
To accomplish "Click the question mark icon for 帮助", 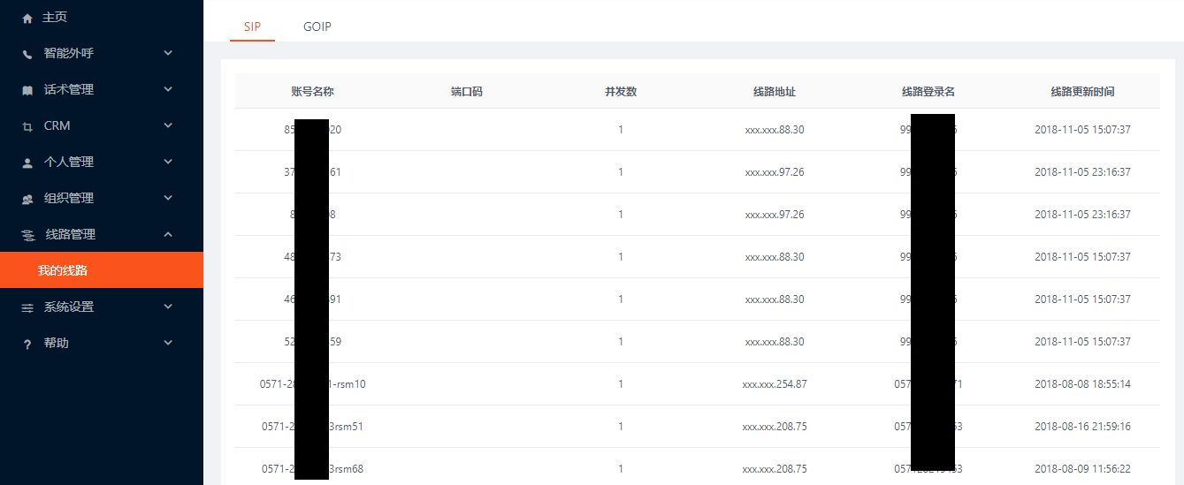I will tap(27, 344).
